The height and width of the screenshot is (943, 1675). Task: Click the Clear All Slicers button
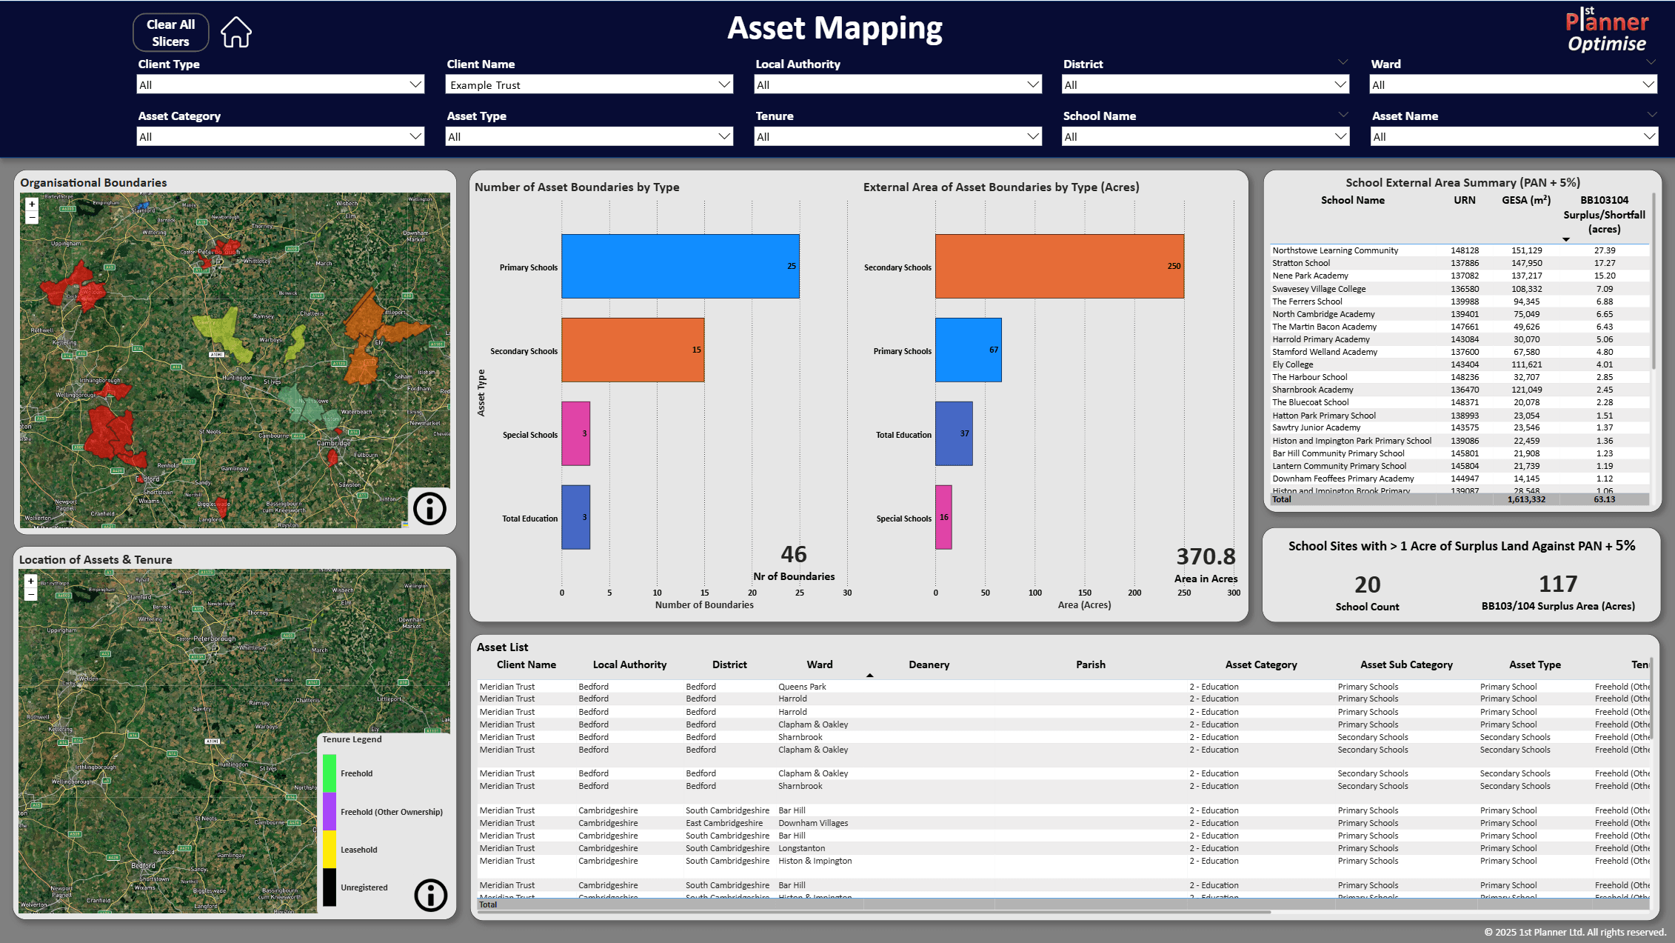tap(170, 32)
